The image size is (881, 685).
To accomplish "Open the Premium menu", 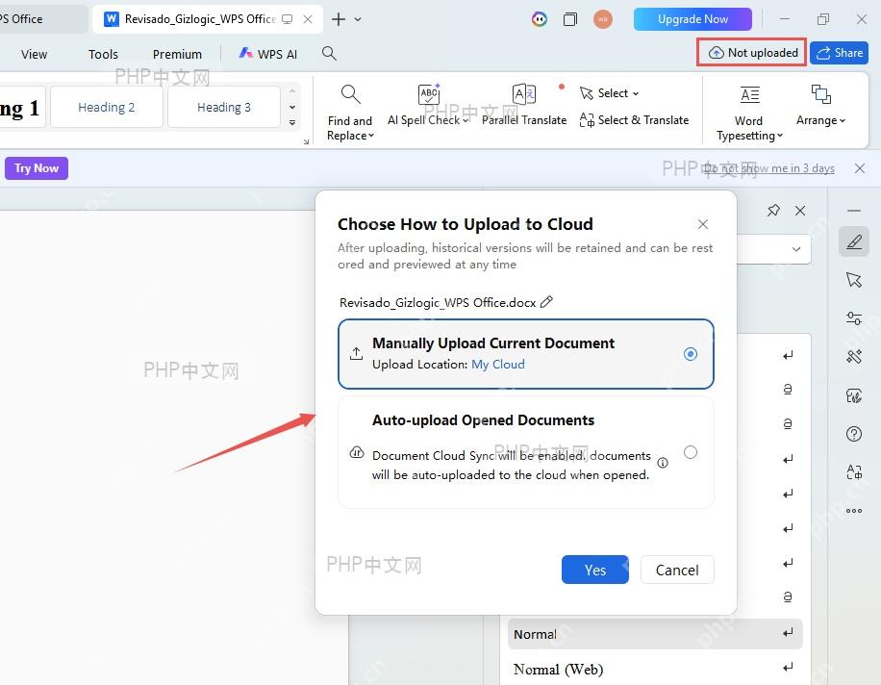I will click(177, 54).
